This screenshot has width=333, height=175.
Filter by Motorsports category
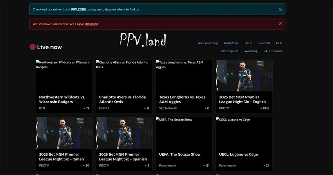pyautogui.click(x=230, y=51)
